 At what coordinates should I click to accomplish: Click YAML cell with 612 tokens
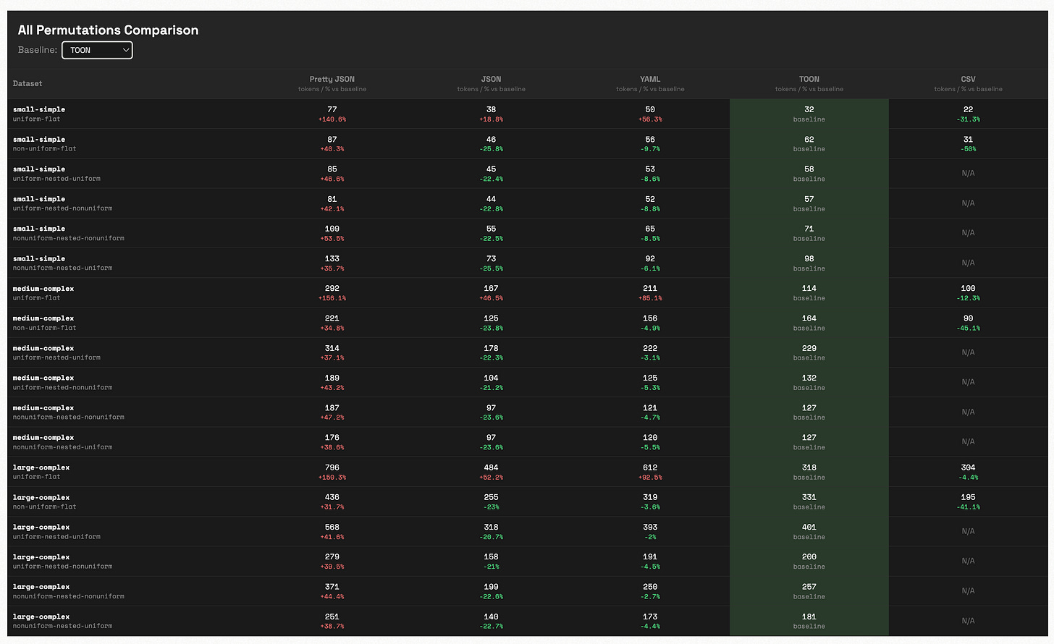(650, 472)
